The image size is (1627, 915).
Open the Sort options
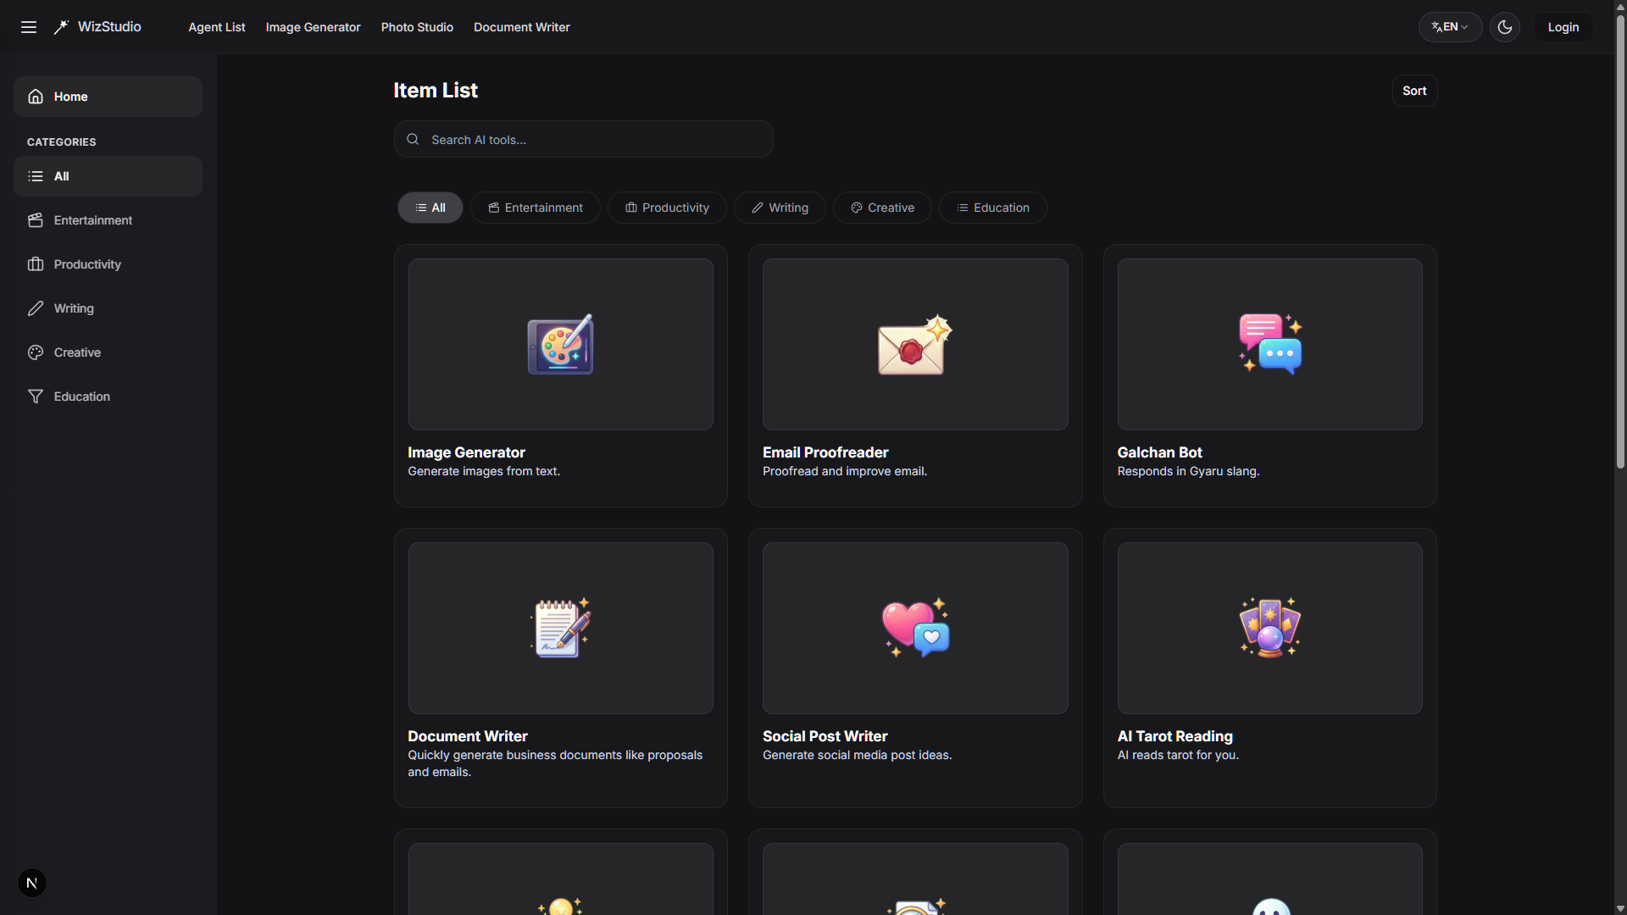1413,91
